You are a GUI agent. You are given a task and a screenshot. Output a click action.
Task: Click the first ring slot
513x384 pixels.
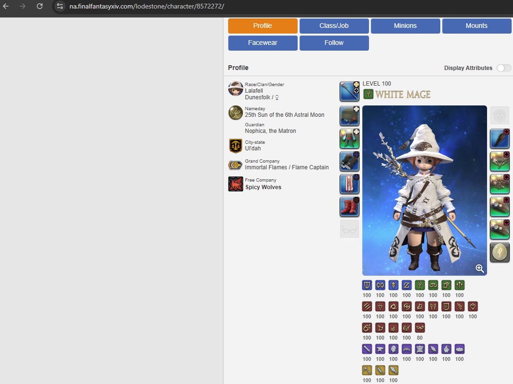pyautogui.click(x=500, y=207)
